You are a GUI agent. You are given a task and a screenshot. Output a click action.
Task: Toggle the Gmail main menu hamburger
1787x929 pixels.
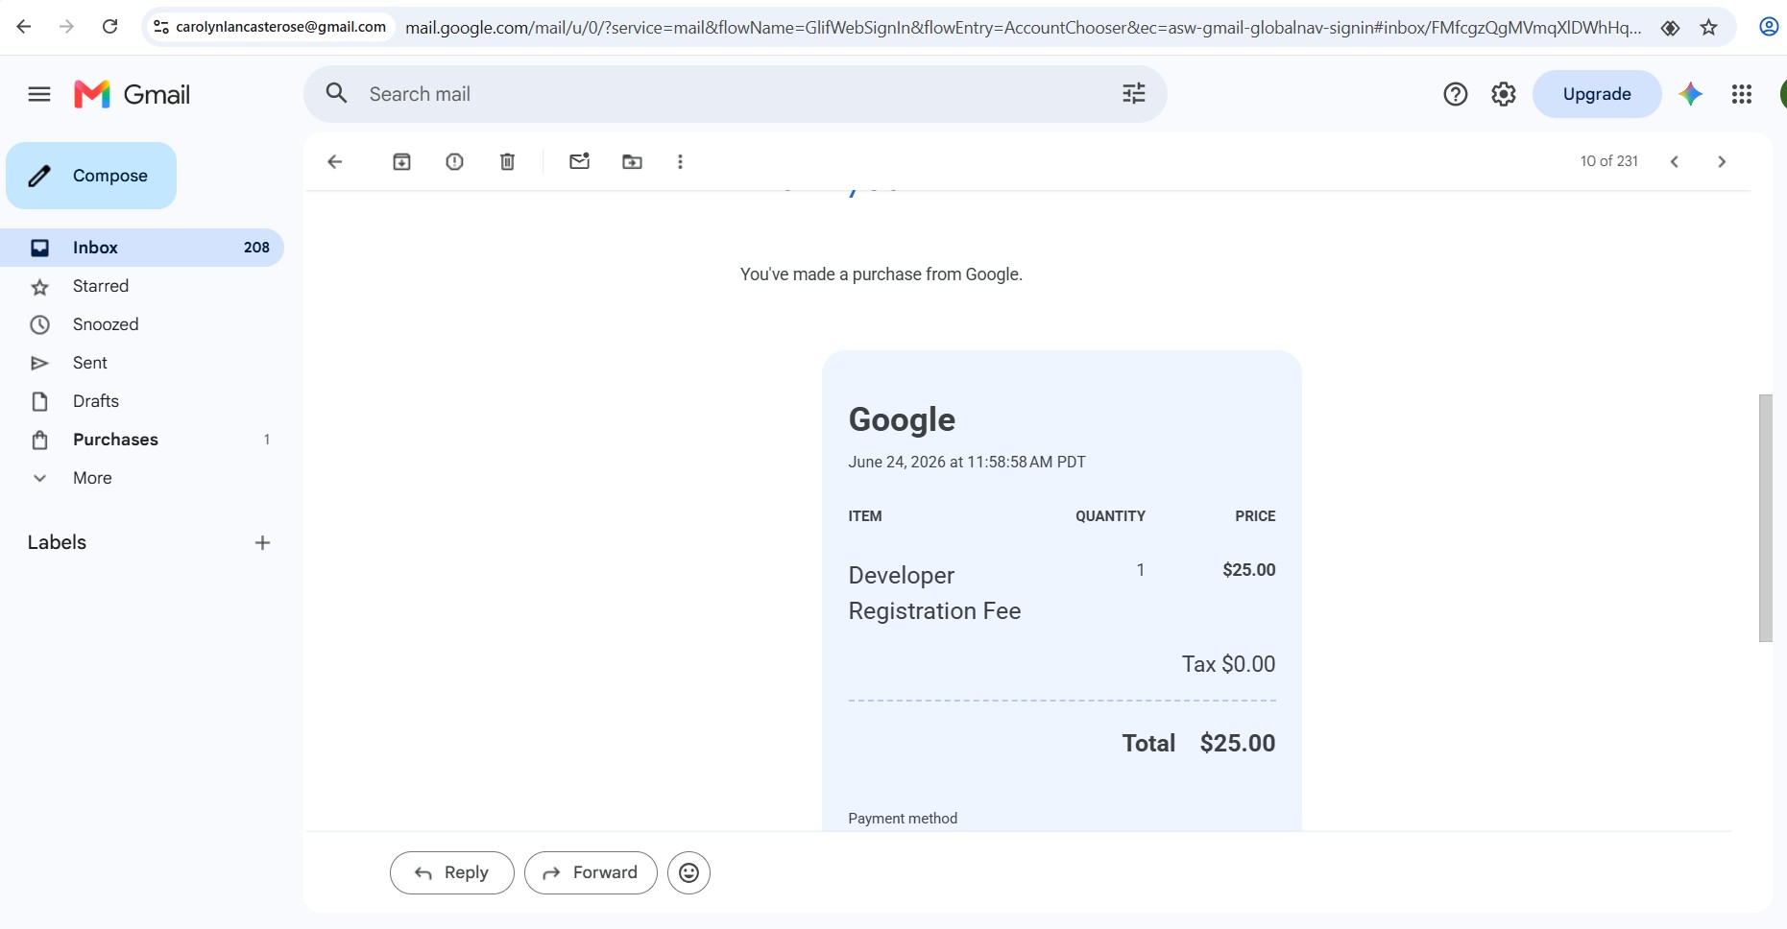(x=39, y=94)
